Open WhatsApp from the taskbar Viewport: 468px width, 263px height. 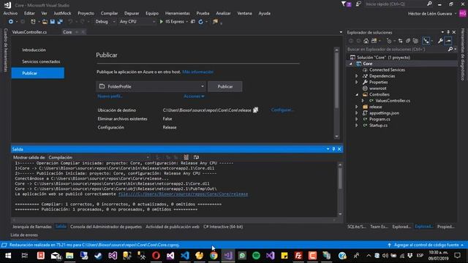click(242, 256)
